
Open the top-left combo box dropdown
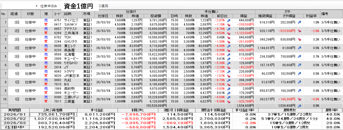(36, 6)
